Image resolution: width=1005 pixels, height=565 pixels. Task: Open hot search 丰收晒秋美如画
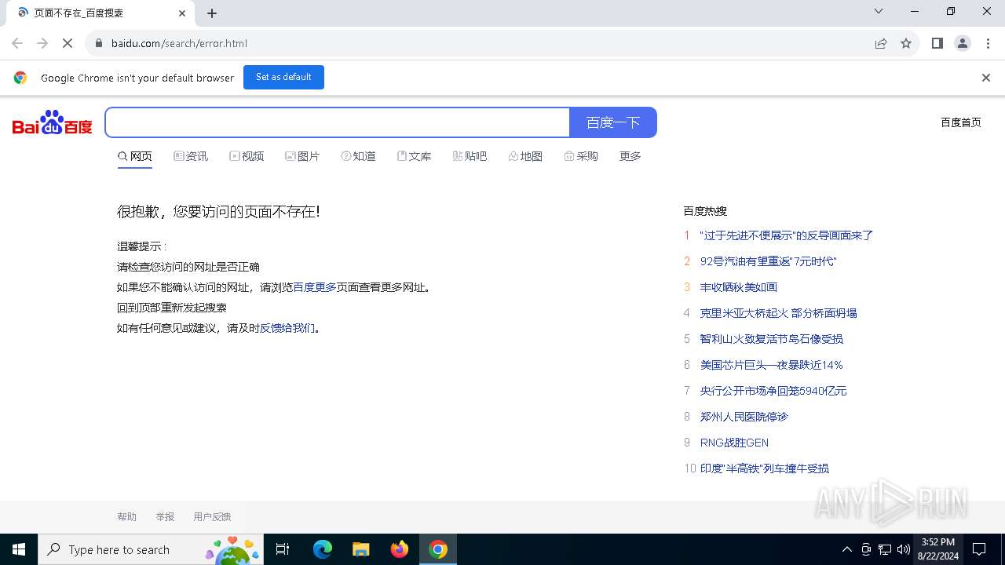739,287
